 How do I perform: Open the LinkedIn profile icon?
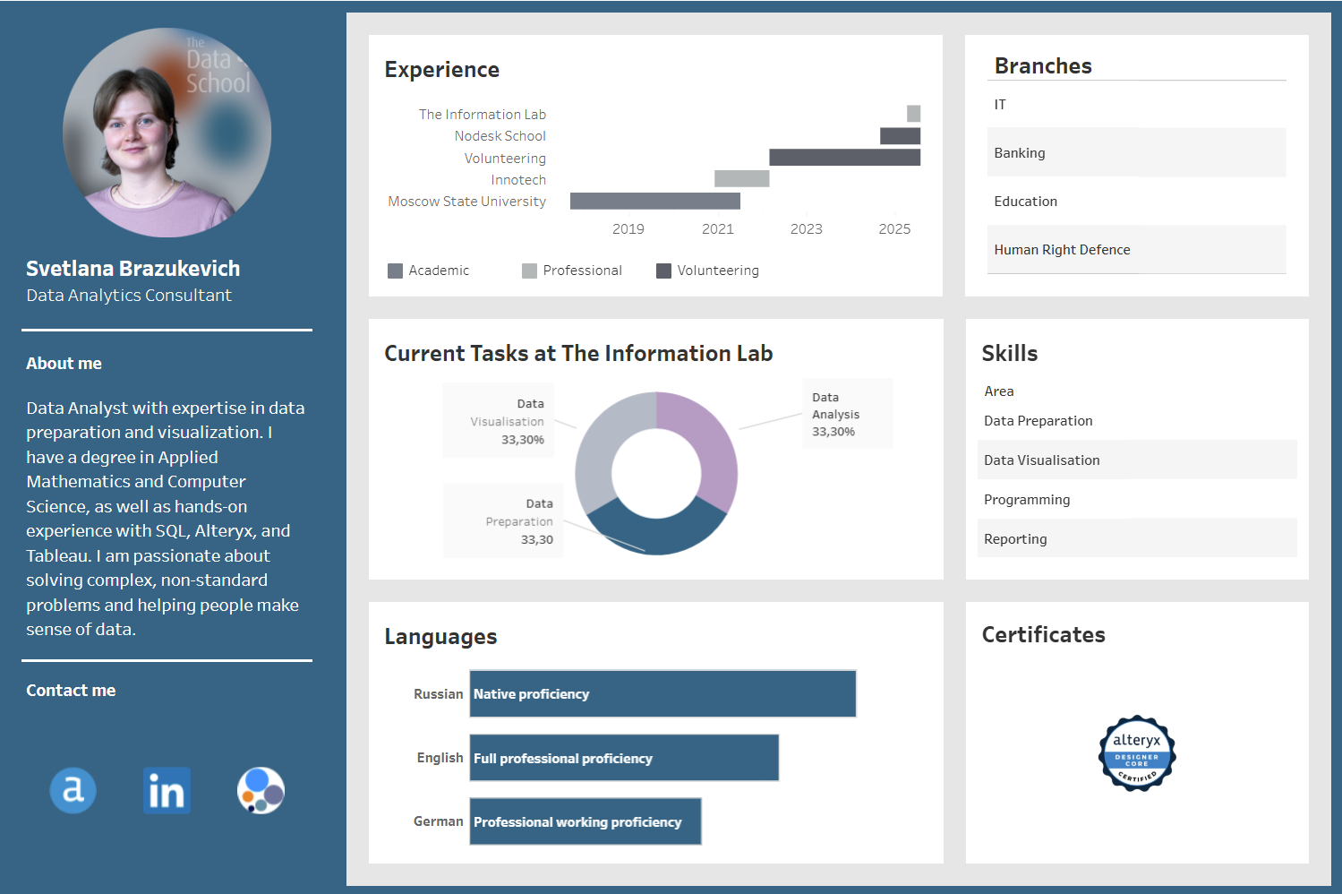pos(167,790)
